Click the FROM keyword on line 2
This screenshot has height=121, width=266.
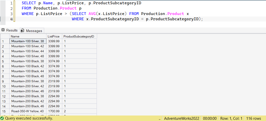[26, 8]
